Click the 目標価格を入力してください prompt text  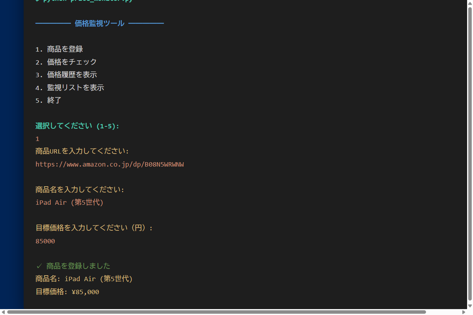click(94, 228)
